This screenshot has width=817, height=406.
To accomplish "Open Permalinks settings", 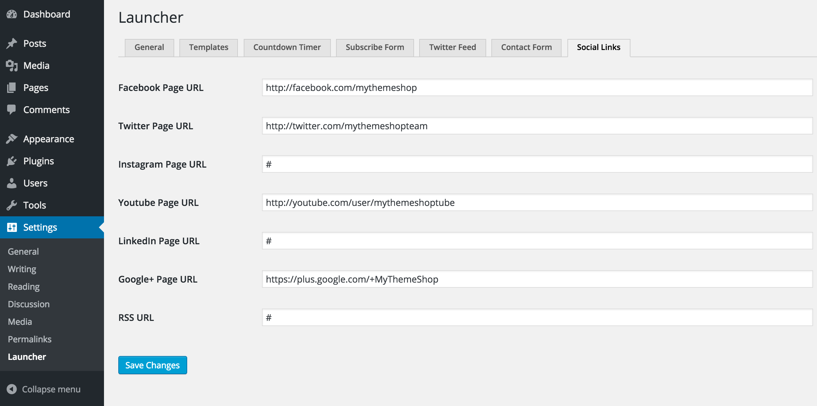I will click(30, 339).
